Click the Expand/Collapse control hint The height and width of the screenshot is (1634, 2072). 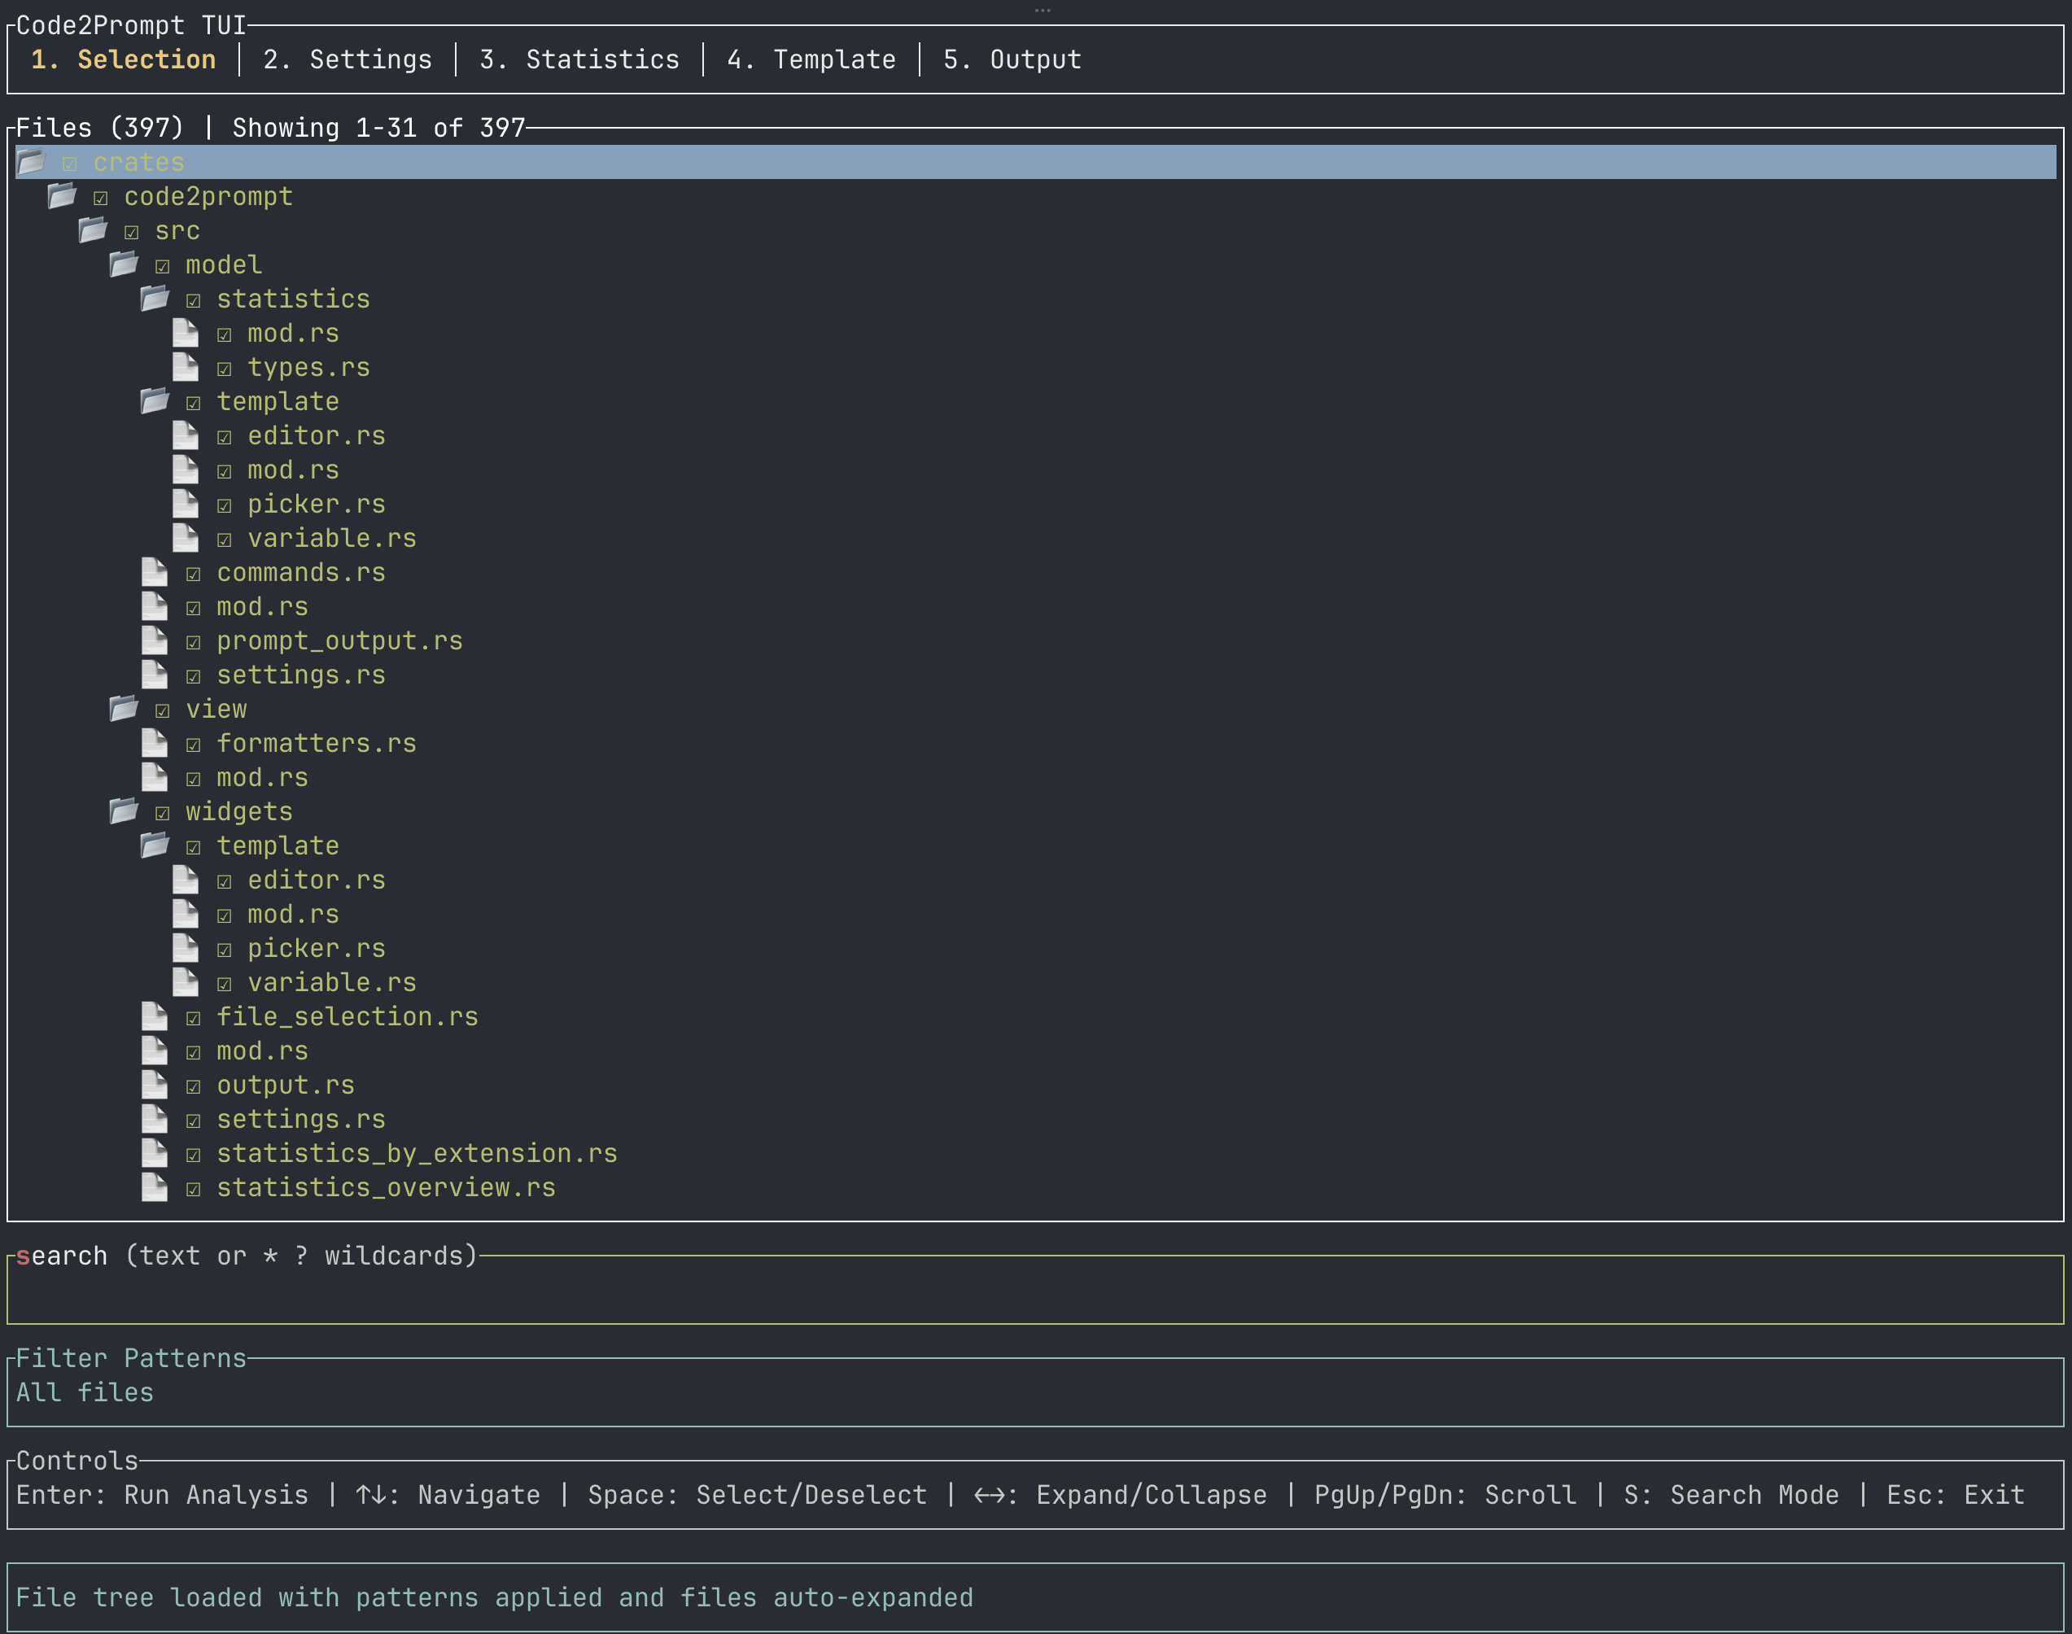(x=1120, y=1494)
